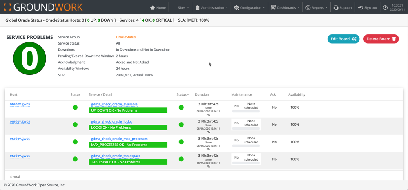Screen dimensions: 408x190
Task: Open the Sites dropdown menu
Action: click(183, 7)
